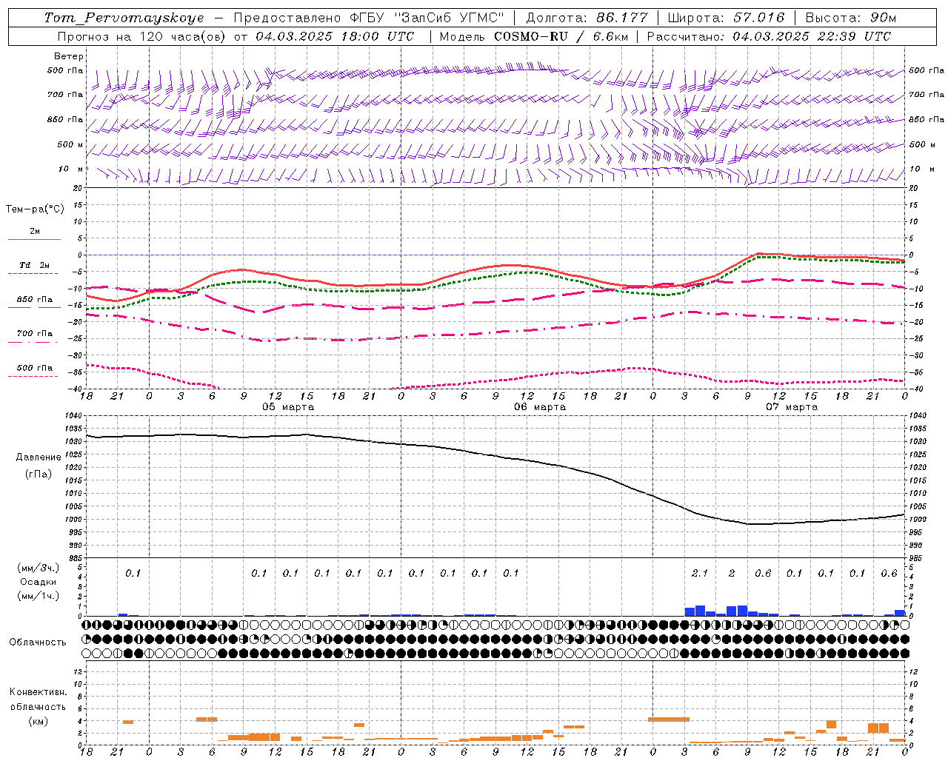Click the Давление pressure panel label
Viewport: 948px width, 758px height.
(39, 457)
